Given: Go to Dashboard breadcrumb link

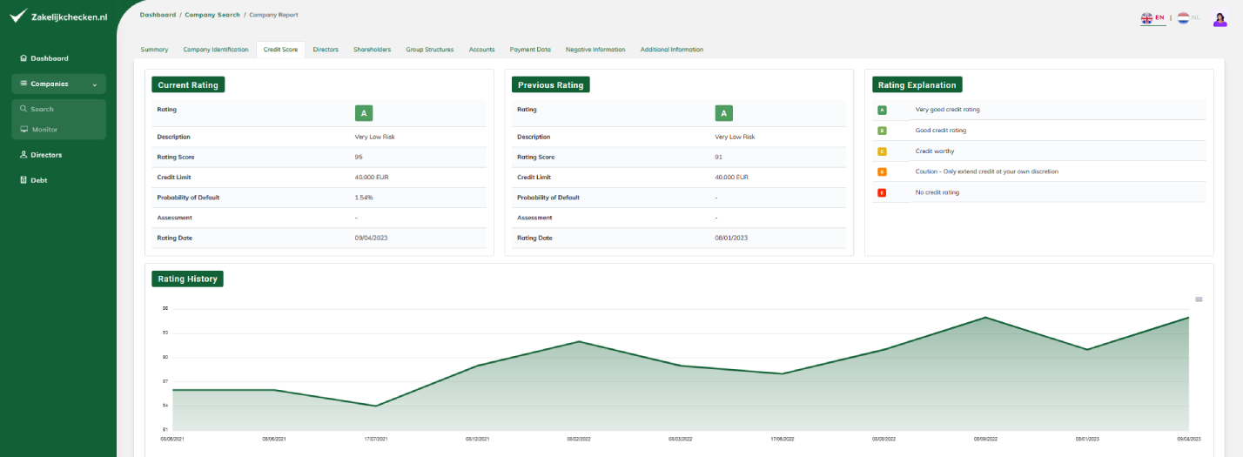Looking at the screenshot, I should pos(158,16).
